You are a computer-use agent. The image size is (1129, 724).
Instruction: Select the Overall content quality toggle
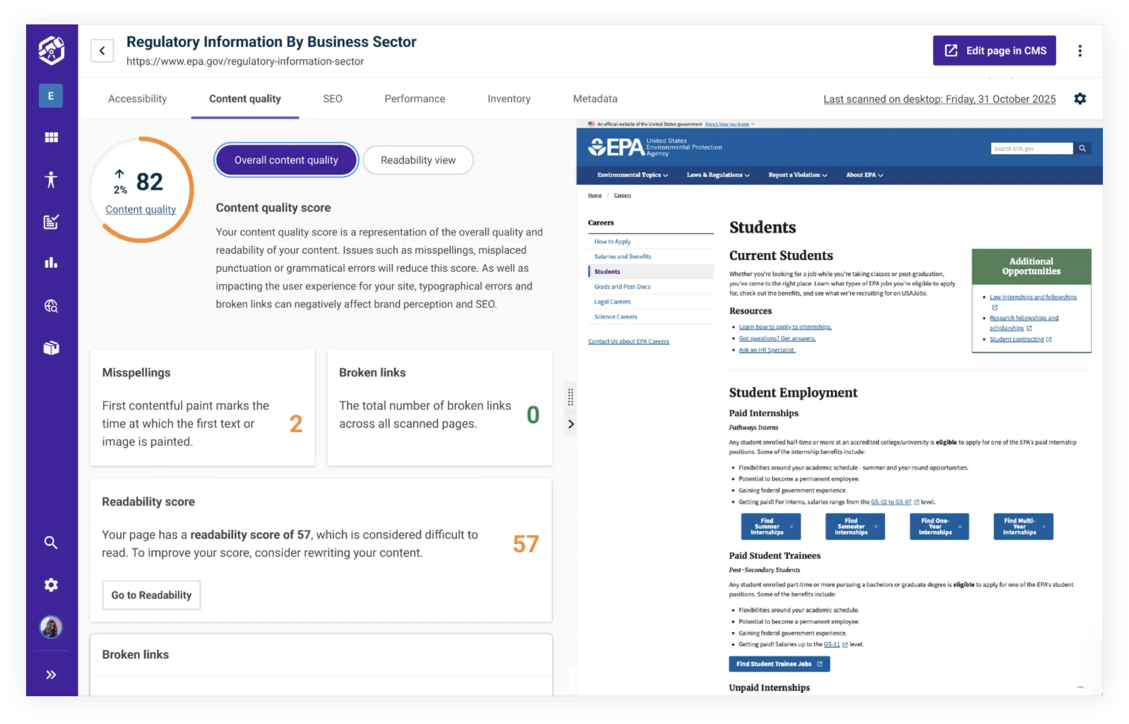[x=286, y=160]
